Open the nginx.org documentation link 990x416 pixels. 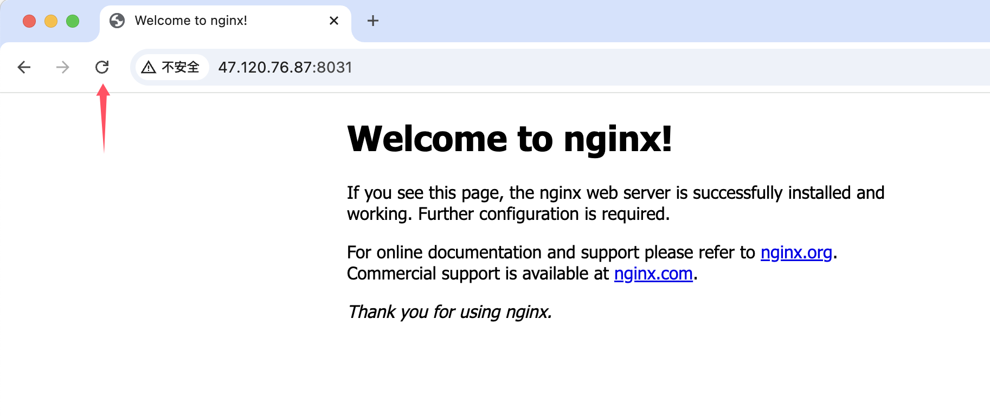click(796, 252)
